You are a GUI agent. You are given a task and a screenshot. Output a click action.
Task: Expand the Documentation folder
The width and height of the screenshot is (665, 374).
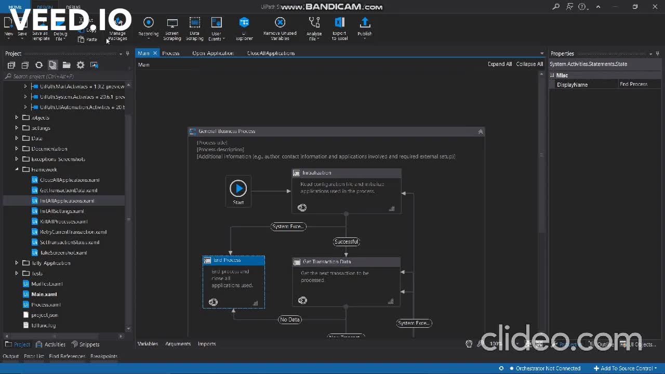coord(17,149)
